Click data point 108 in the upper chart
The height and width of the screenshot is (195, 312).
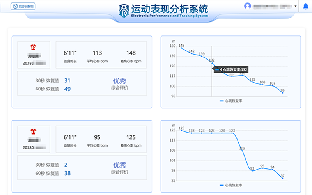click(262, 85)
